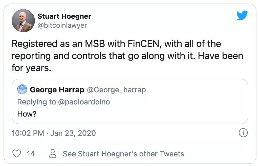
Task: Click the Jan 23, 2020 date
Action: [73, 133]
